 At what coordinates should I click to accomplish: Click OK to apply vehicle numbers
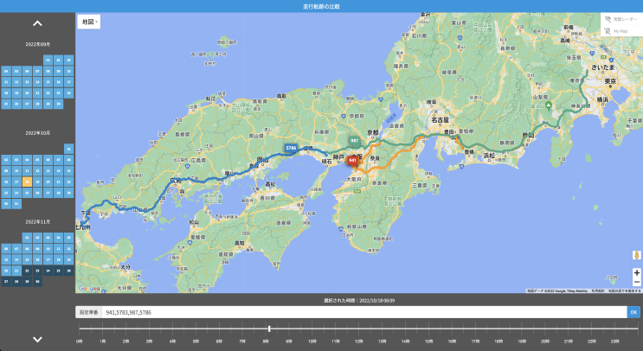point(633,311)
